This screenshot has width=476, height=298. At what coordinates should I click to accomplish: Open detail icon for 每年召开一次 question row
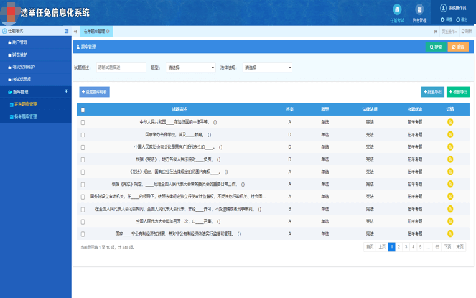450,221
